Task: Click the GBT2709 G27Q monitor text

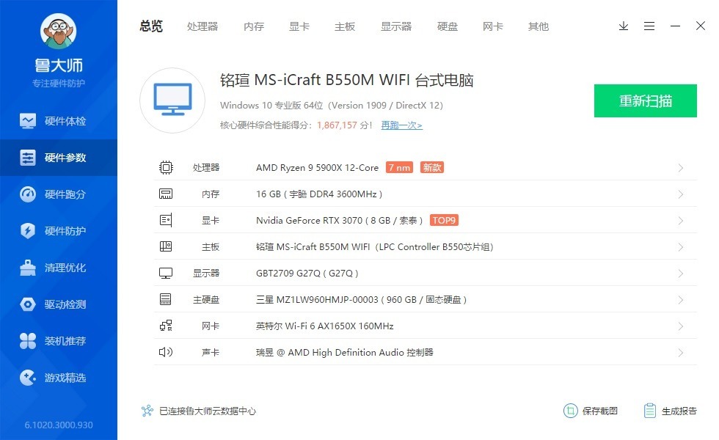Action: 307,274
